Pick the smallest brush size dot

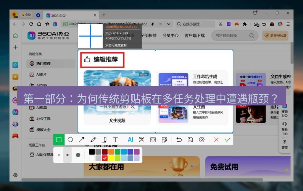pyautogui.click(x=59, y=155)
